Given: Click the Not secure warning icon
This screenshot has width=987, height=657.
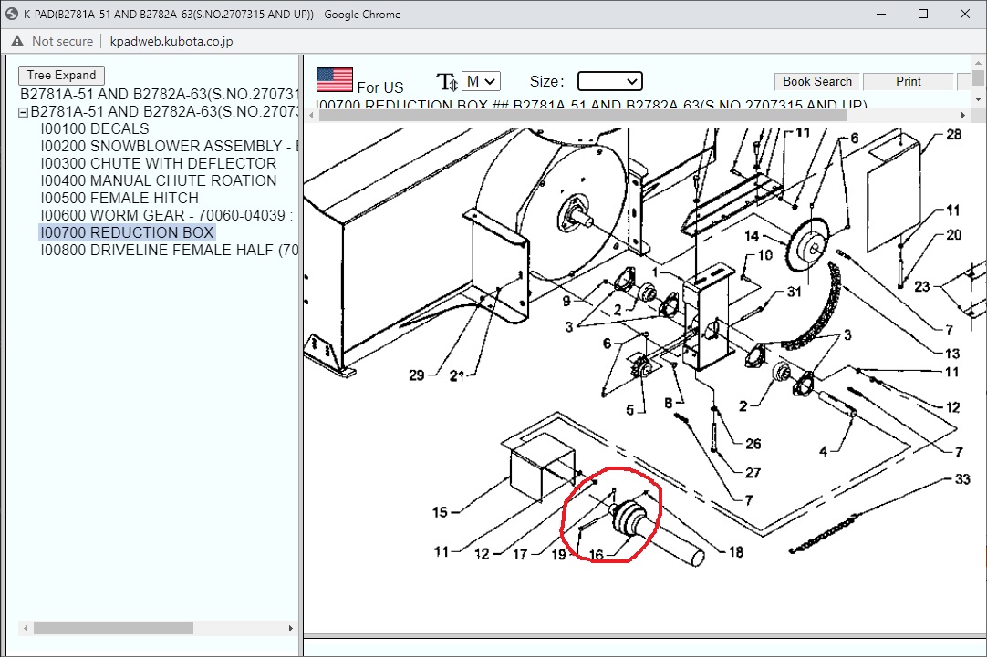Looking at the screenshot, I should click(x=17, y=41).
